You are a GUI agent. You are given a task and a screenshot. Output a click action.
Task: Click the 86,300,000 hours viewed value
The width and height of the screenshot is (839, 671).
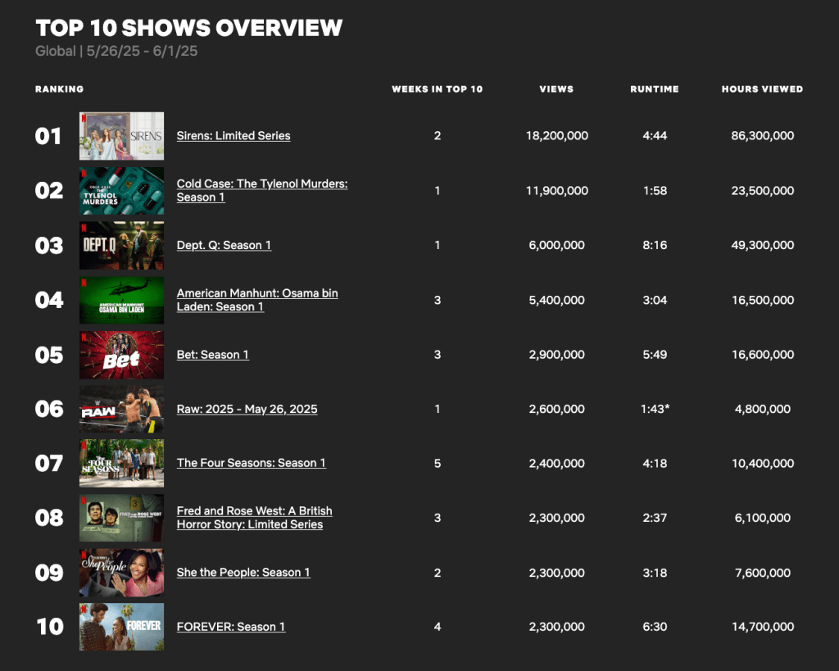tap(763, 136)
